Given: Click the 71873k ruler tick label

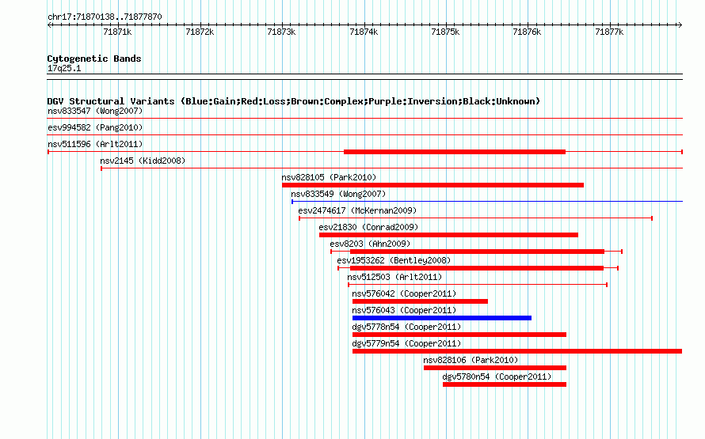Looking at the screenshot, I should click(x=281, y=32).
